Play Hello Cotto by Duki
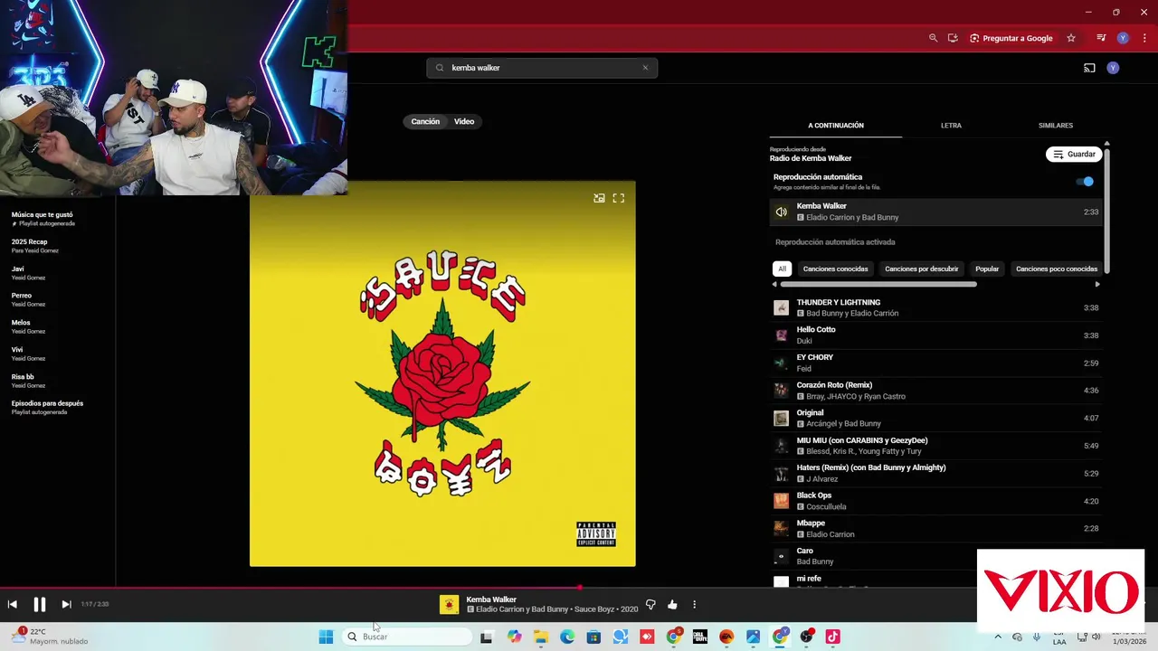The width and height of the screenshot is (1158, 651). (936, 335)
